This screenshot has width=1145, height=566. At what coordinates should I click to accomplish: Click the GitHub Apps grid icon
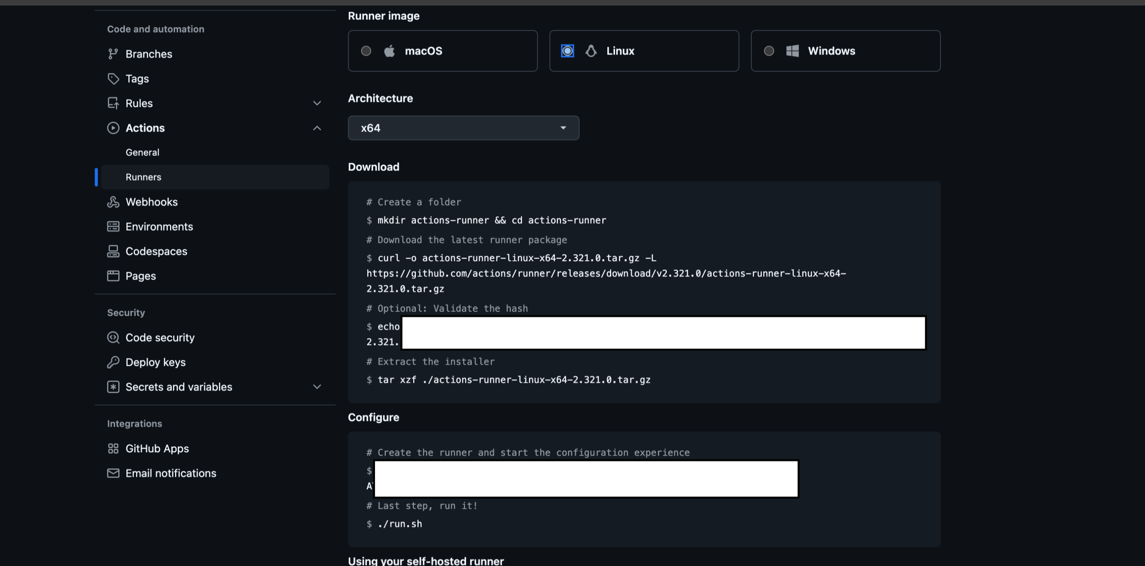[x=113, y=448]
